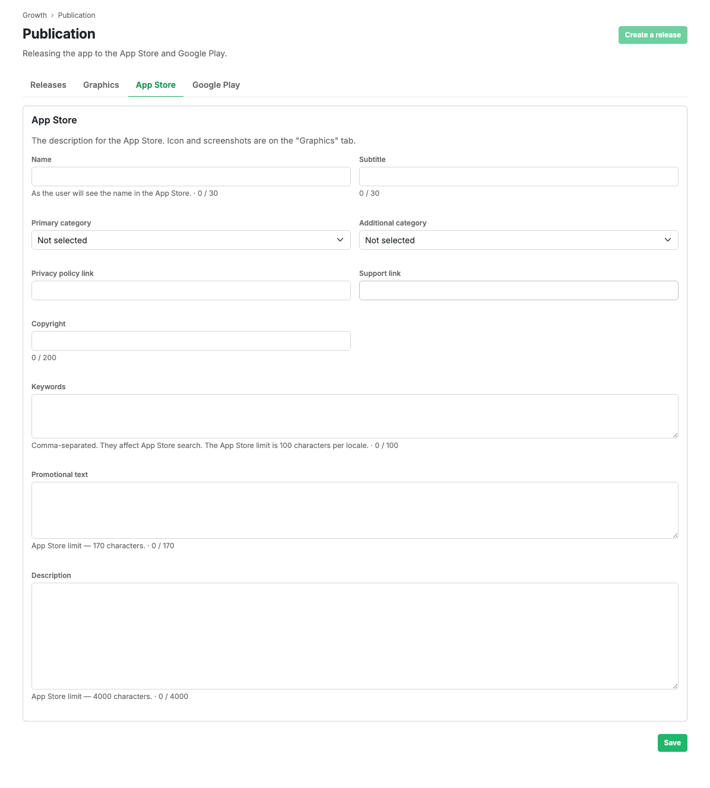Click the 'App Store' section heading
Image resolution: width=710 pixels, height=788 pixels.
click(54, 120)
